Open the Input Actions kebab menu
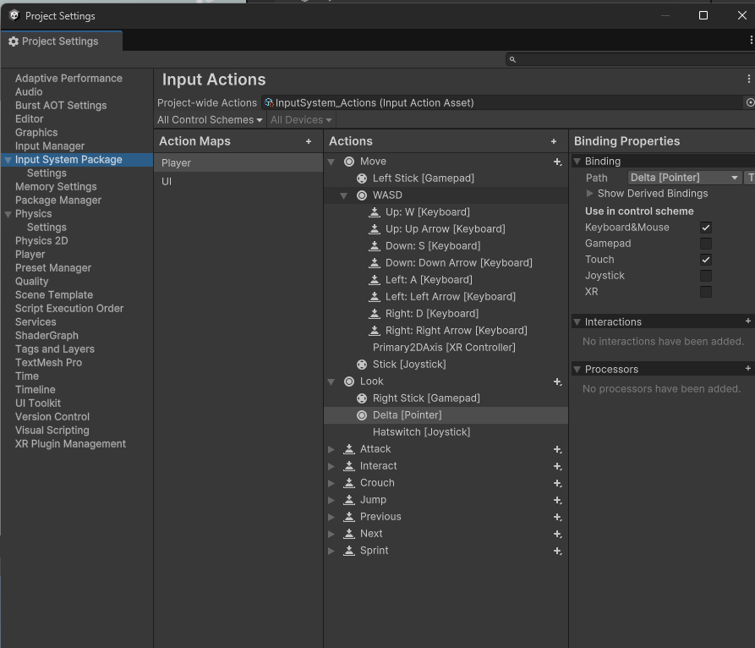Viewport: 755px width, 648px height. tap(748, 80)
